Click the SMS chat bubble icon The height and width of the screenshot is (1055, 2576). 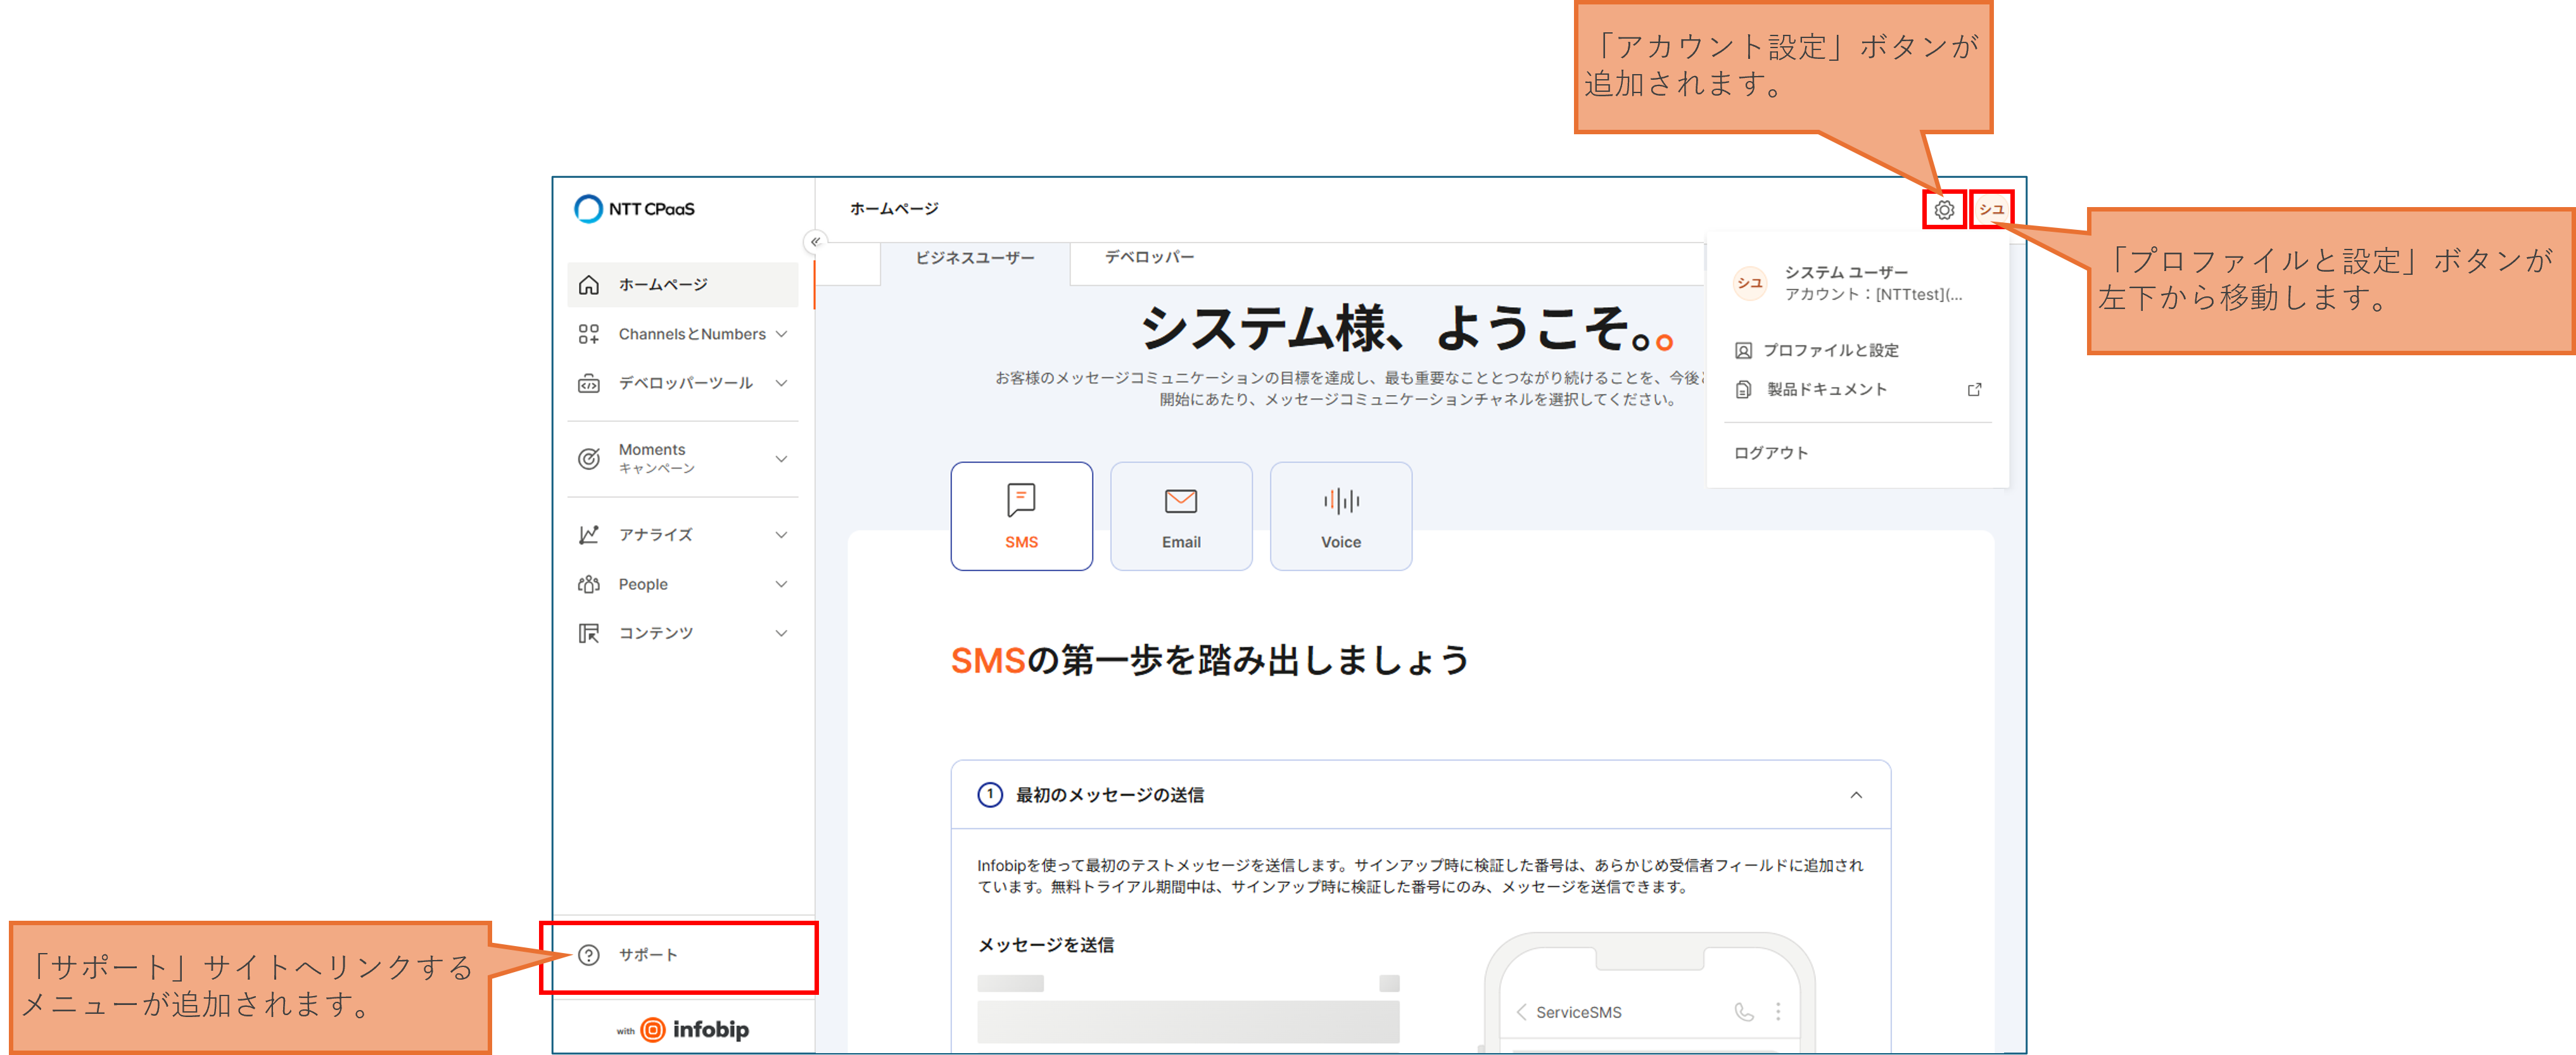(x=1021, y=500)
